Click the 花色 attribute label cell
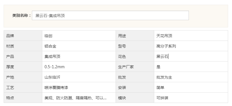The width and height of the screenshot is (232, 106). 135,56
